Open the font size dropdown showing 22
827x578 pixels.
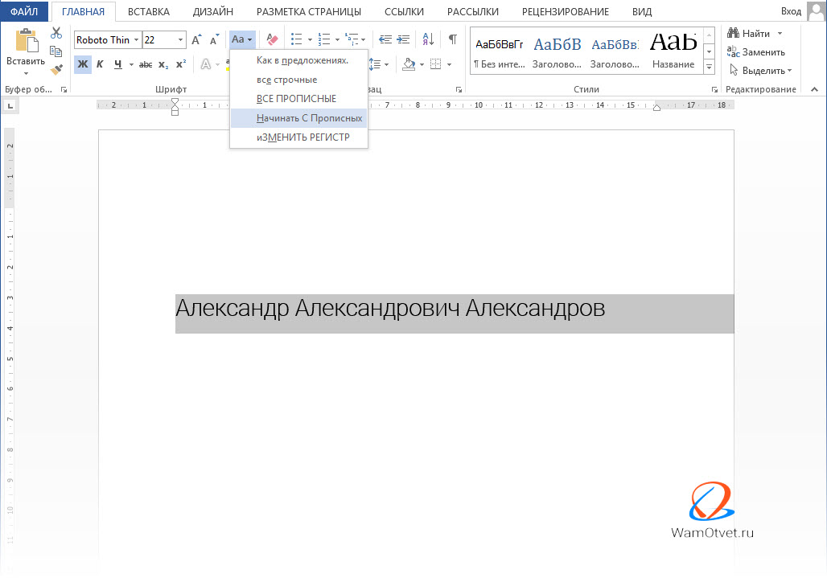[x=180, y=40]
